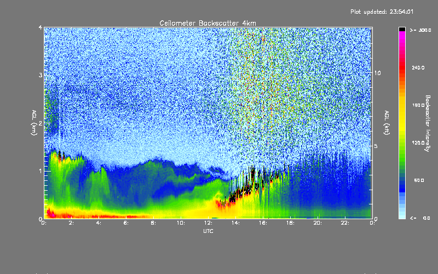438x274 pixels.
Task: Select the "22:" hour tick on the UTC axis
Action: coord(345,223)
